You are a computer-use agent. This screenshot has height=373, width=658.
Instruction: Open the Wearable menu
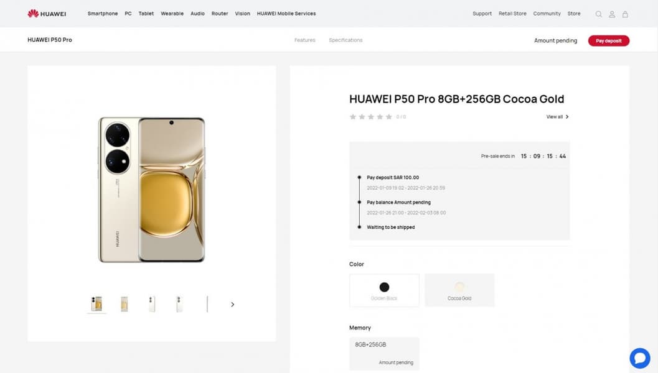click(x=172, y=14)
